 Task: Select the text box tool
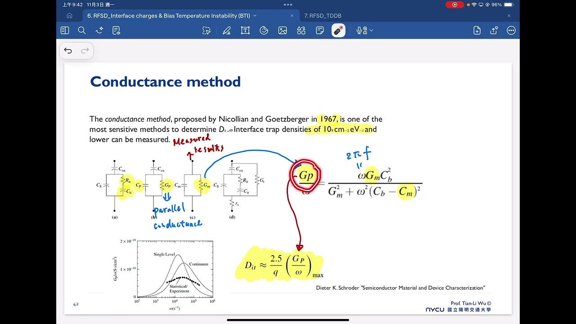point(245,31)
